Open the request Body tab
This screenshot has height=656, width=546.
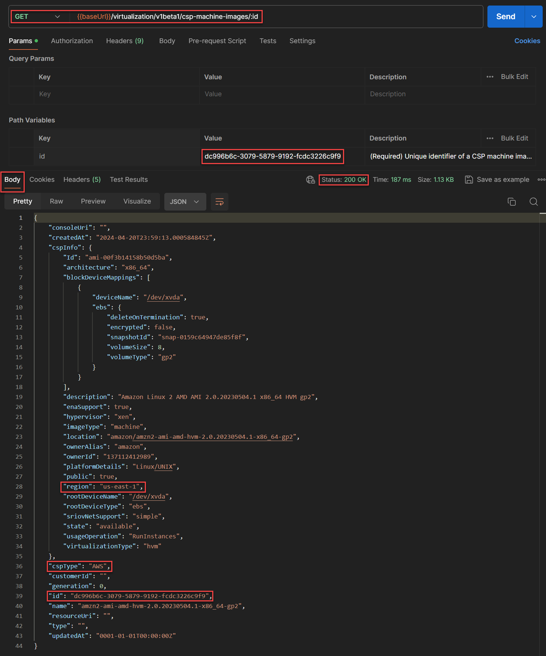pos(167,41)
